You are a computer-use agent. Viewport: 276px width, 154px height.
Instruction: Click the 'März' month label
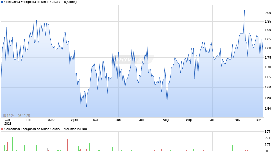tap(51, 120)
